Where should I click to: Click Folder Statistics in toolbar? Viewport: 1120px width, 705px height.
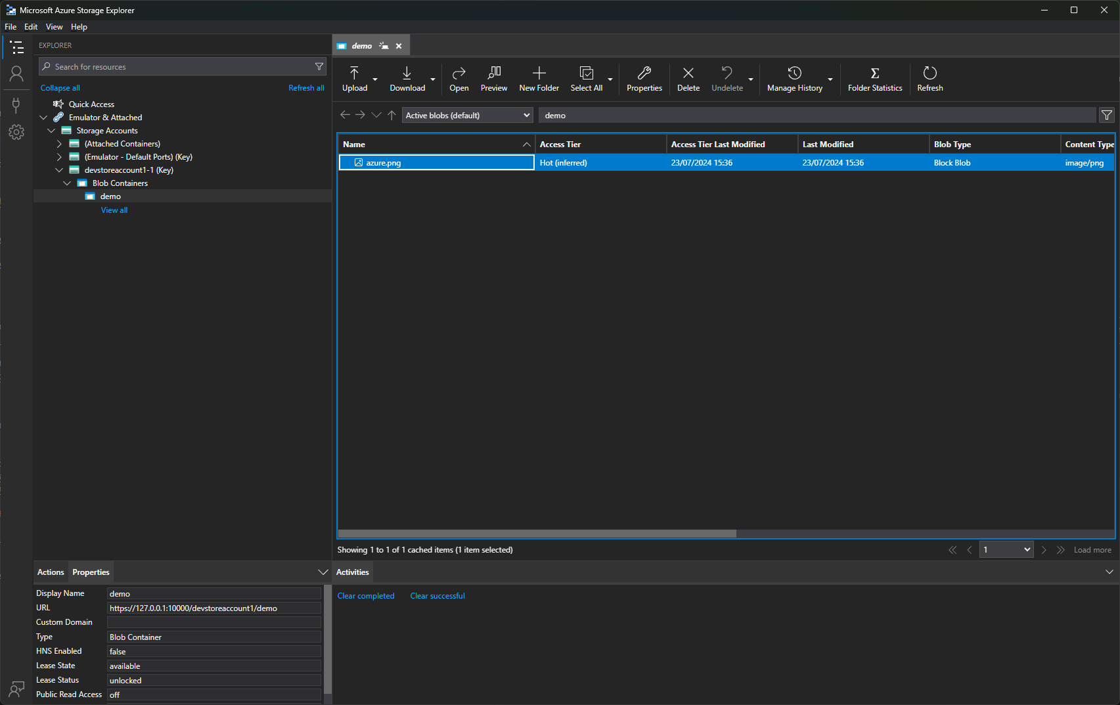coord(875,80)
